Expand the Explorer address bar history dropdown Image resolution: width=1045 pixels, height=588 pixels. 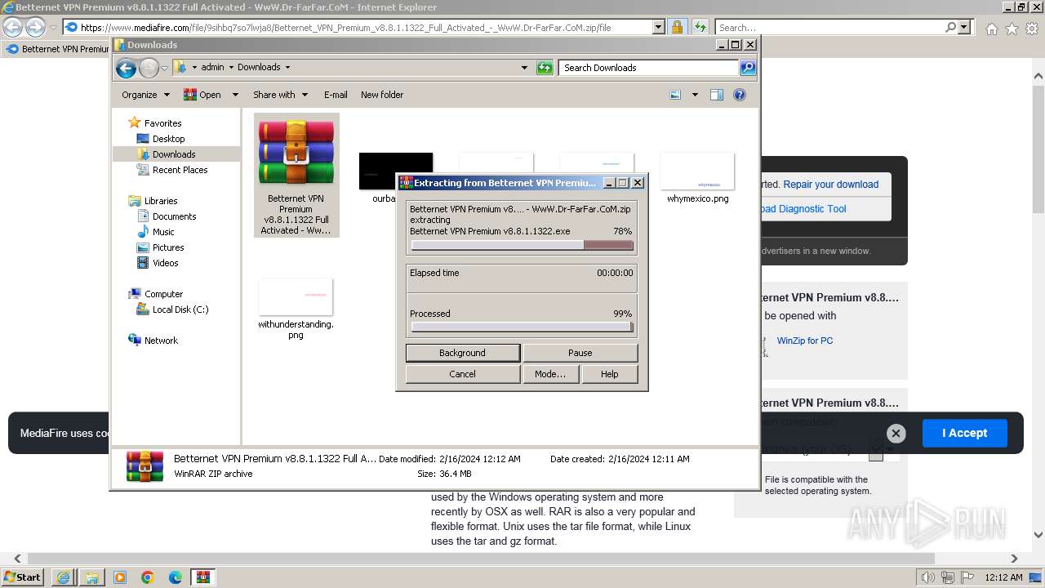click(x=524, y=68)
